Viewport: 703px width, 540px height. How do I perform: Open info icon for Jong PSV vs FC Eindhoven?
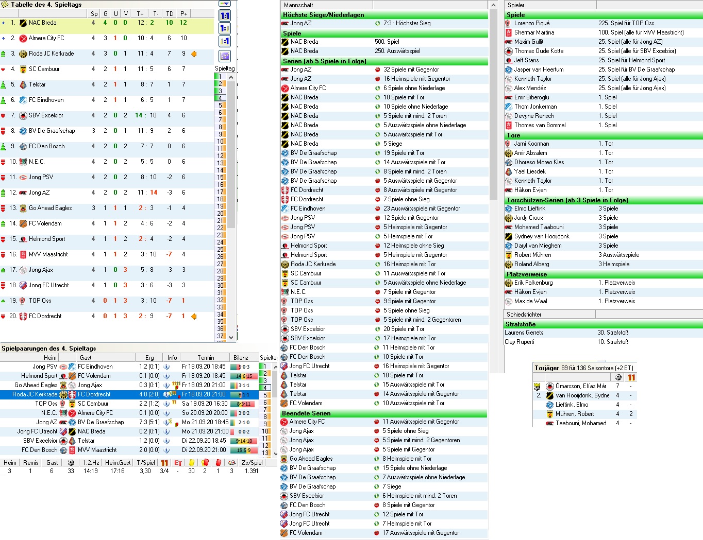click(x=167, y=367)
